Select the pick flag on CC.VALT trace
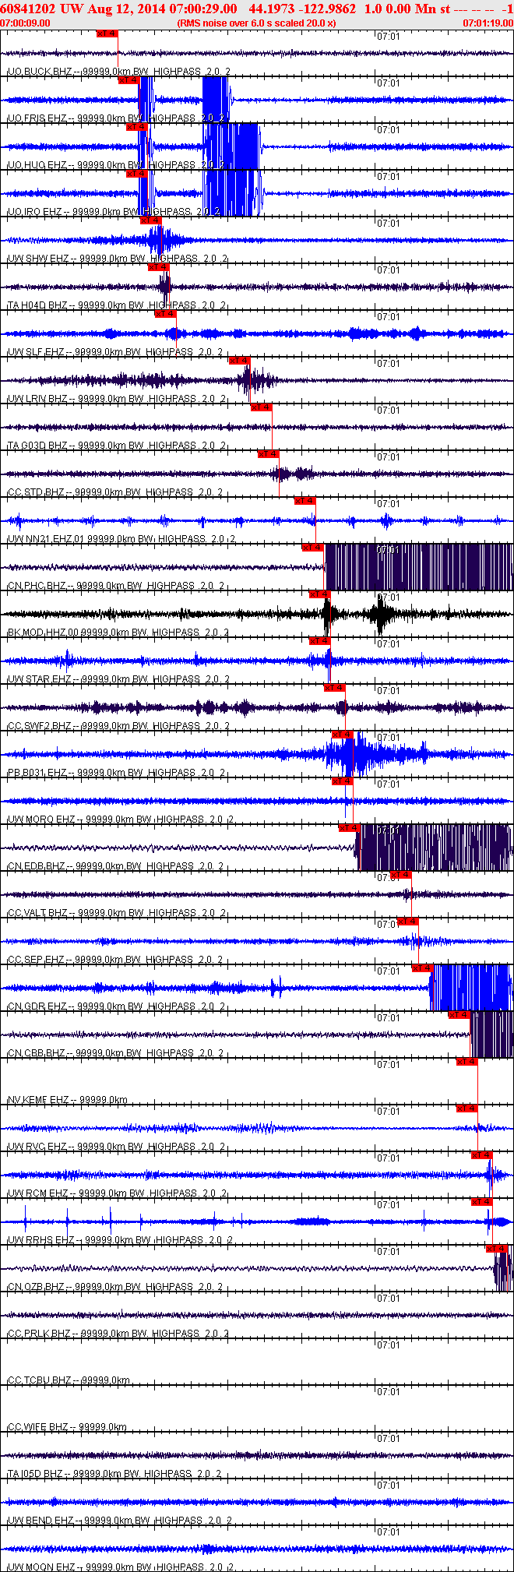The image size is (514, 1572). [x=400, y=875]
